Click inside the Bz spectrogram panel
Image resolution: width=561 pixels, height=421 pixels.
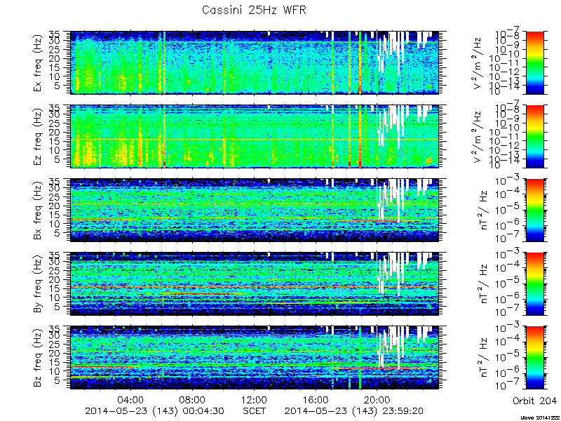(x=255, y=358)
